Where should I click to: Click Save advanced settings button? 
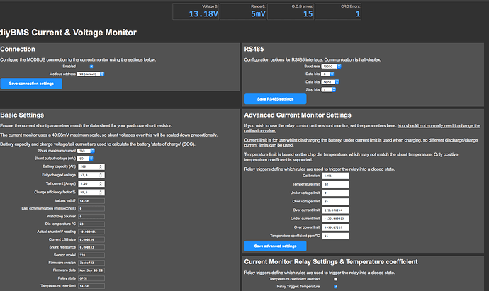[x=276, y=246]
